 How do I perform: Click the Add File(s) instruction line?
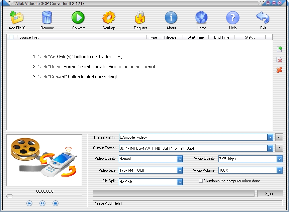click(78, 57)
